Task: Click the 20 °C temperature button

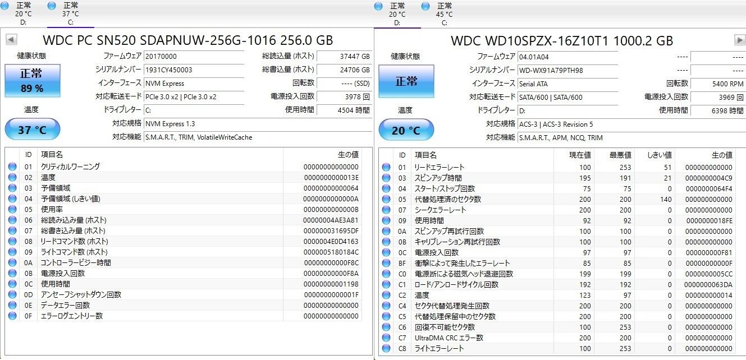Action: coord(406,130)
